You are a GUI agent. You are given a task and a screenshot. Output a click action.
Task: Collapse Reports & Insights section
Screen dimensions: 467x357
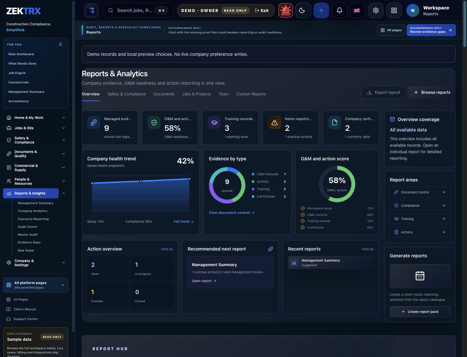coord(64,193)
